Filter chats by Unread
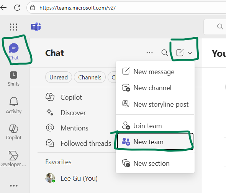Image resolution: width=226 pixels, height=193 pixels. 59,78
